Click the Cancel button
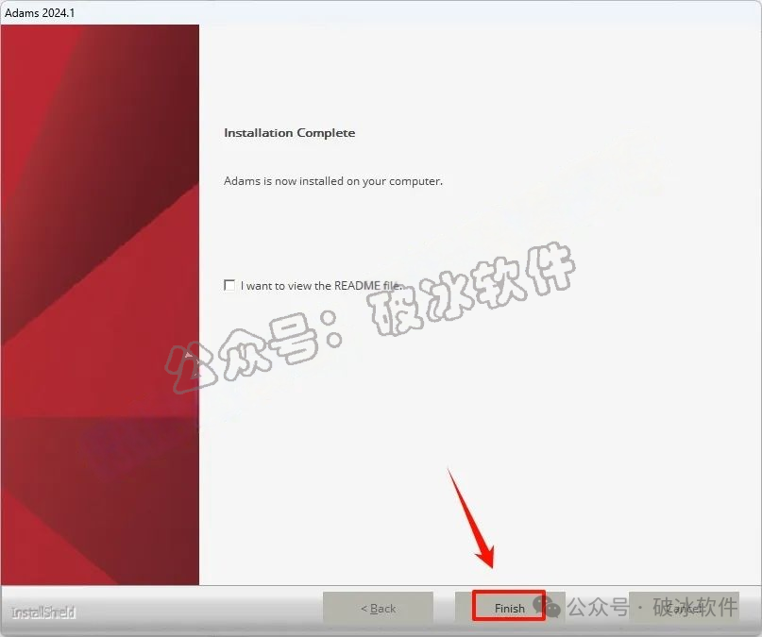Viewport: 762px width, 637px height. pos(684,608)
